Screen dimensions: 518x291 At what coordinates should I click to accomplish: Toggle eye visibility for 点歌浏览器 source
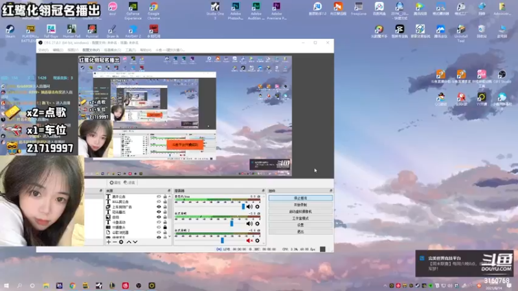159,233
